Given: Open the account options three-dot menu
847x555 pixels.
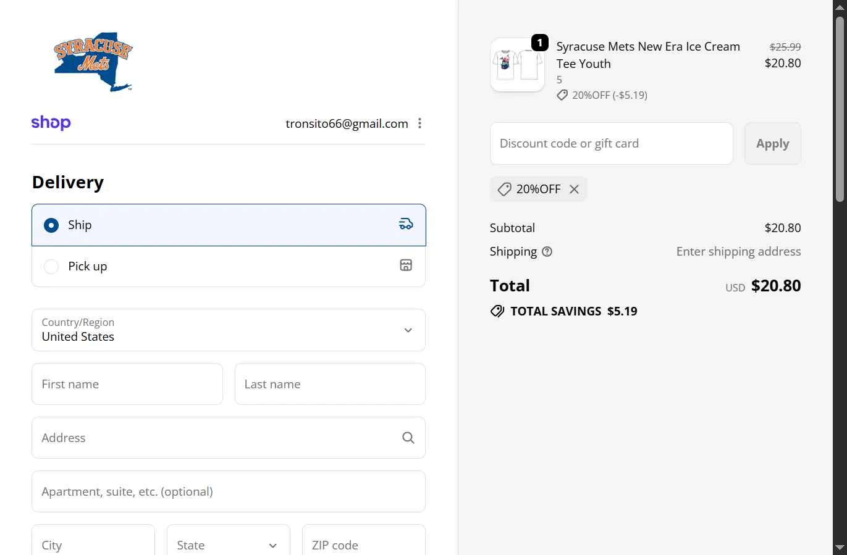Looking at the screenshot, I should 420,123.
